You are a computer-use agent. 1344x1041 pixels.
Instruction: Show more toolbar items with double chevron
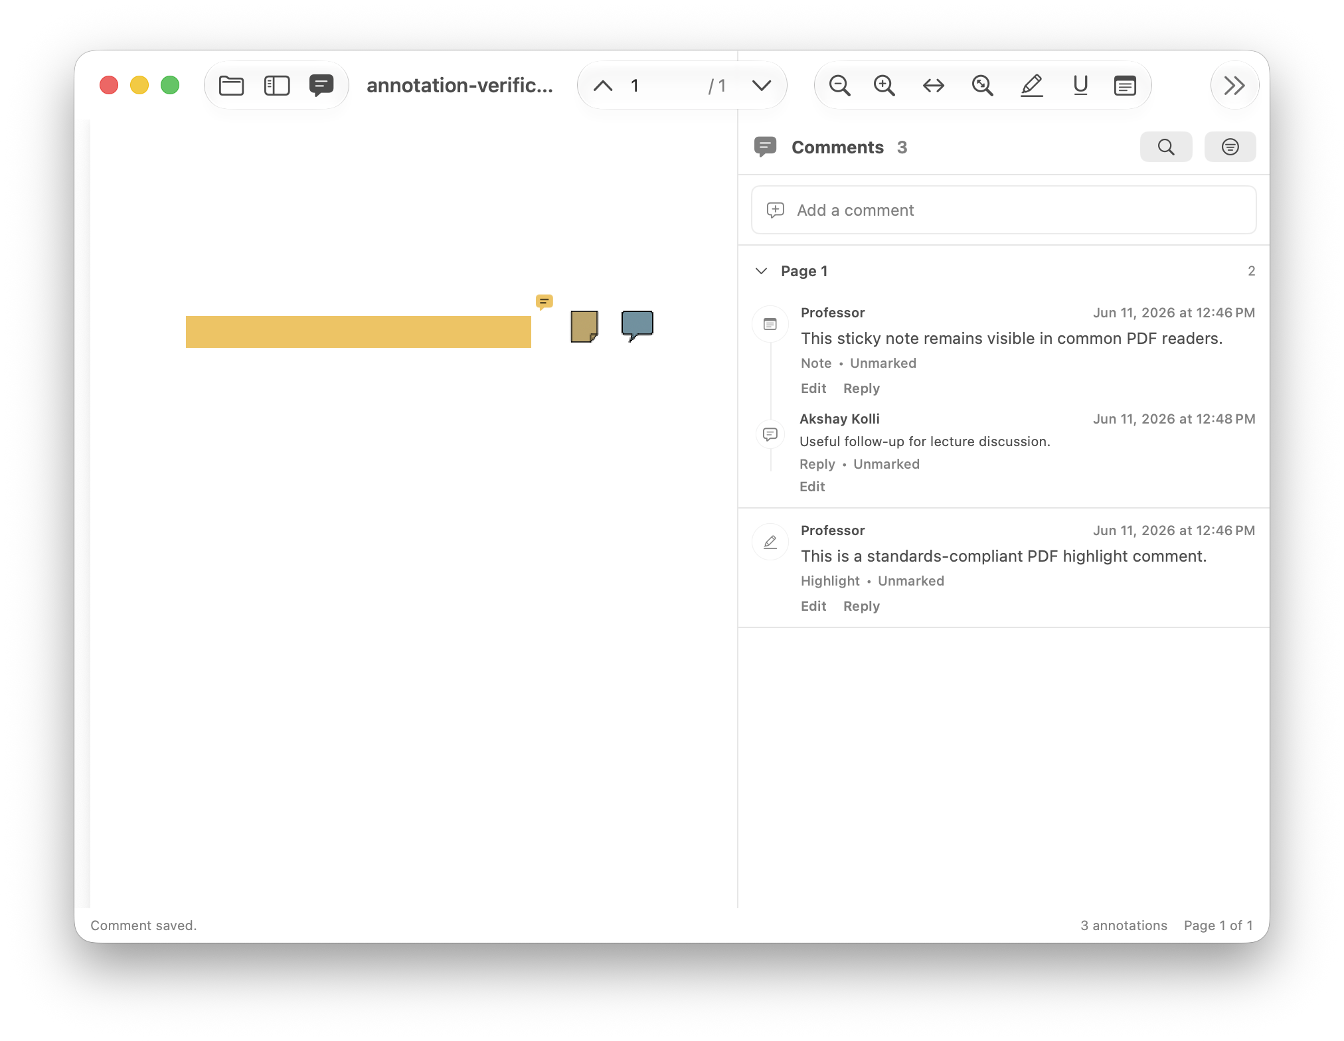click(x=1234, y=86)
